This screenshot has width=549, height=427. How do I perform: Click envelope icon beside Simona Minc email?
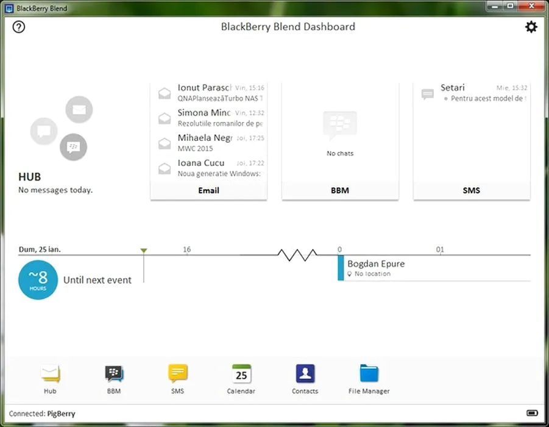[165, 118]
